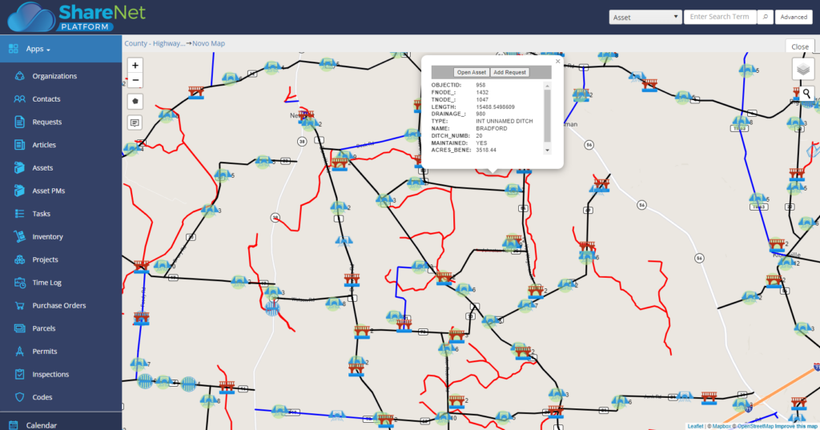Click the TYPE value INT UNNAMED DITCH
Screen dimensions: 820x430
(x=504, y=121)
